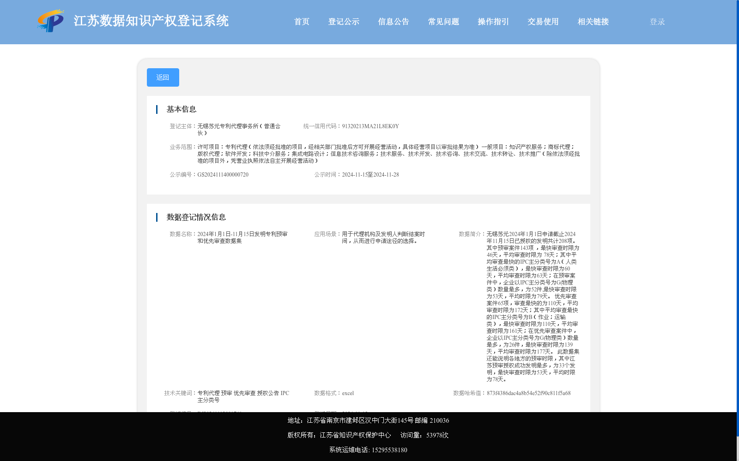The height and width of the screenshot is (461, 739).
Task: Select the 基本信息 section heading
Action: (x=182, y=109)
